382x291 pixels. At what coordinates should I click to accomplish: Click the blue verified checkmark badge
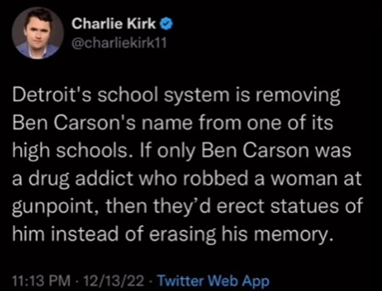pyautogui.click(x=166, y=24)
